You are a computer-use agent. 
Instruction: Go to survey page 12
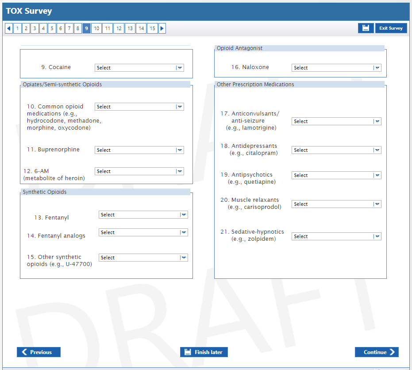point(119,28)
